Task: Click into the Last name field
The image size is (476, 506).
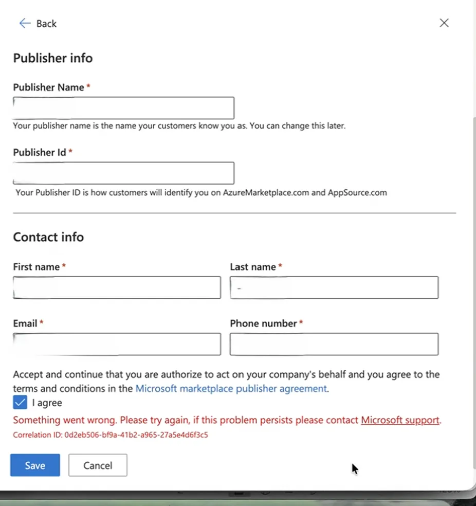Action: (x=334, y=287)
